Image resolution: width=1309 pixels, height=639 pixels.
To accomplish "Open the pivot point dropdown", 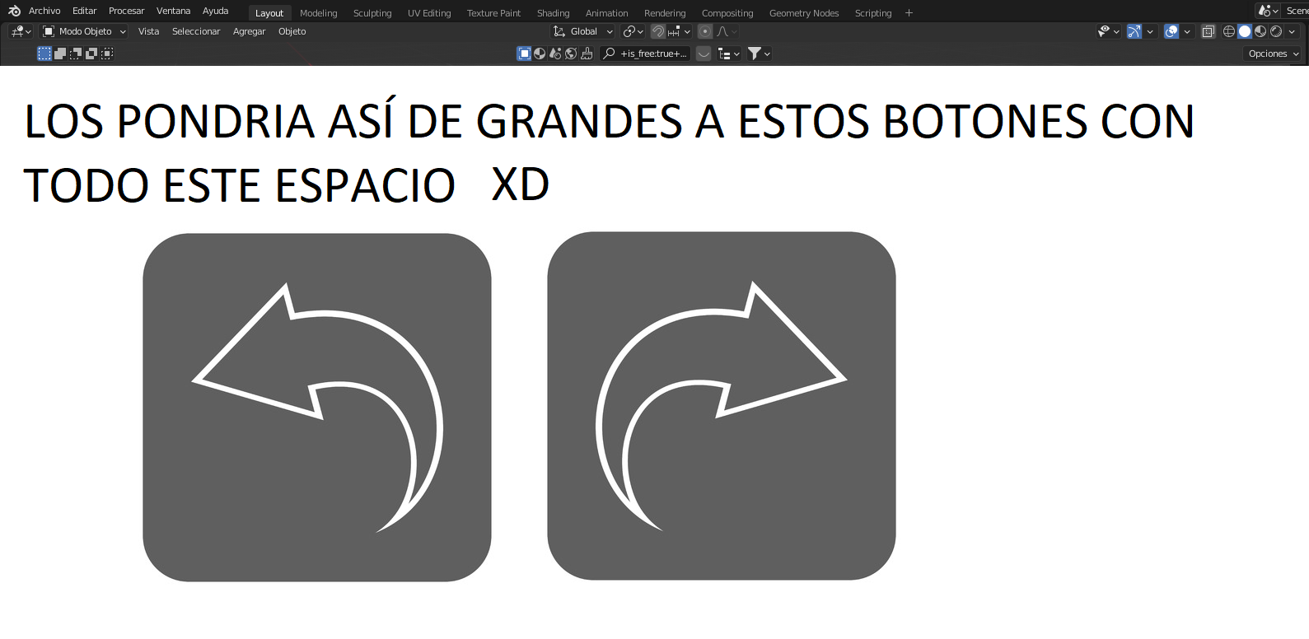I will (633, 31).
